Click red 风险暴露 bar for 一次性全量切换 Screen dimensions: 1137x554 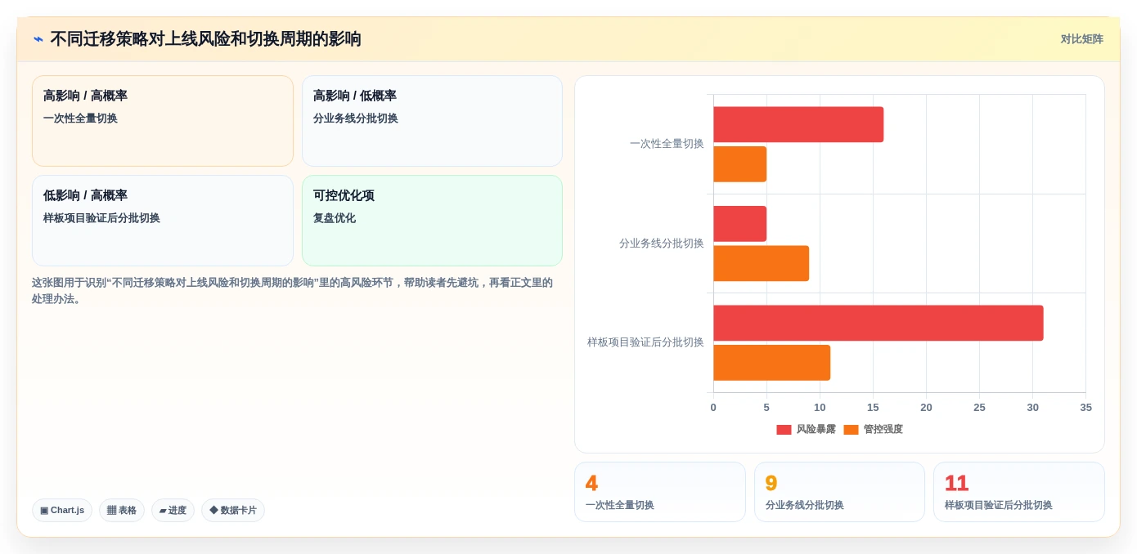[x=798, y=124]
